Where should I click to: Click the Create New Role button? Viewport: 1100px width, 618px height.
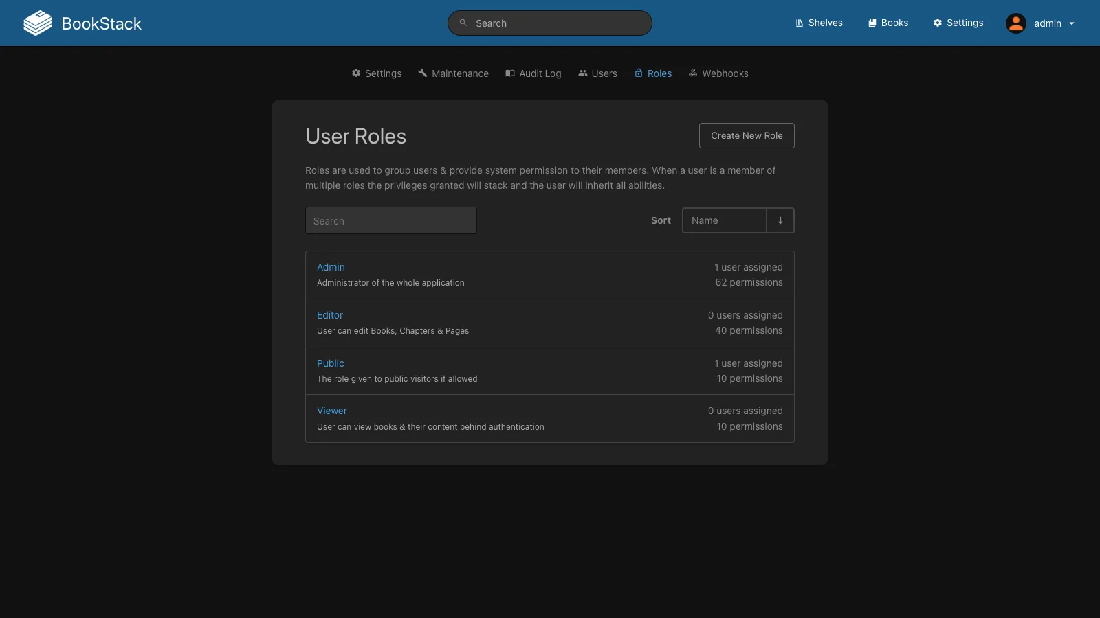(x=747, y=135)
